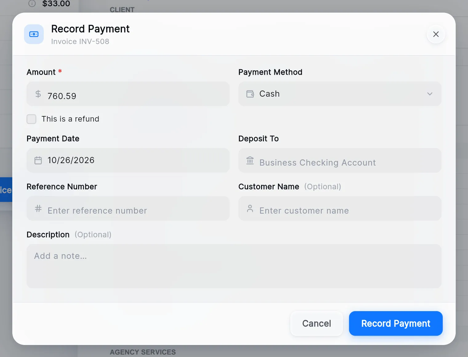Image resolution: width=468 pixels, height=357 pixels.
Task: Click the wallet icon in Payment Method
Action: tap(250, 94)
